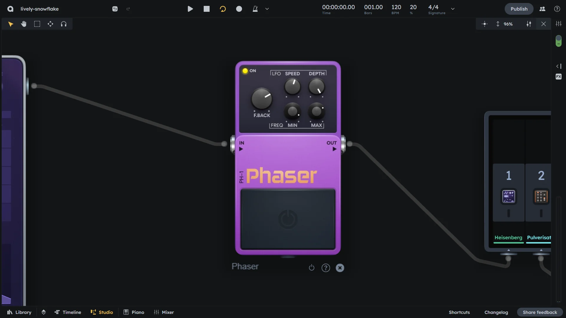Undo the last action
Viewport: 566px width, 318px height.
pos(115,9)
